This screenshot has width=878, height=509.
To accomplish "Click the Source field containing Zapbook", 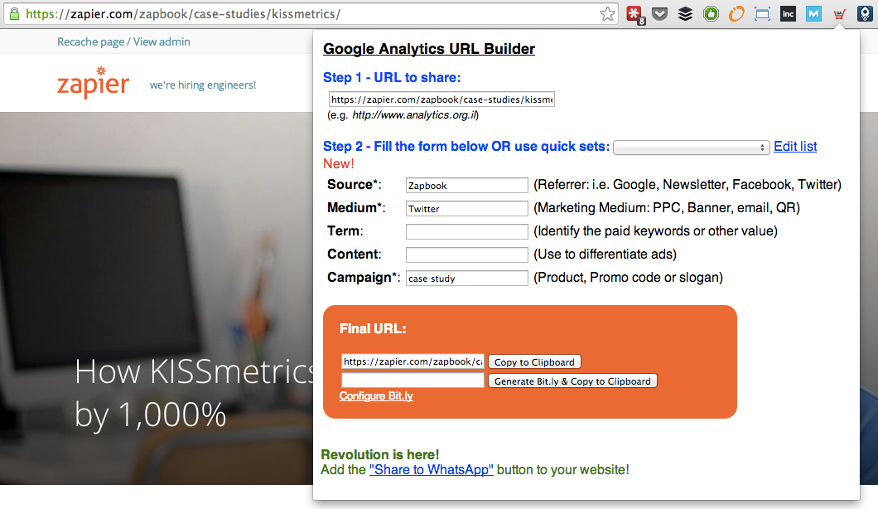I will tap(467, 186).
